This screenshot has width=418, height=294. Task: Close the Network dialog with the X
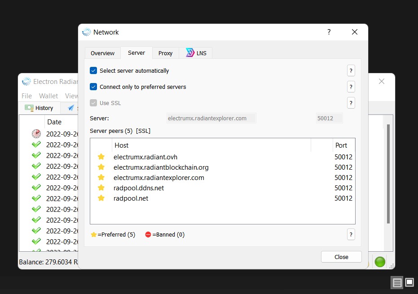point(355,32)
